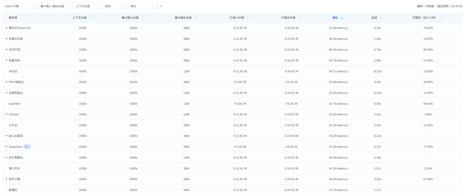Image resolution: width=465 pixels, height=194 pixels.
Task: Expand the 快手万擎 row
Action: coord(6,179)
